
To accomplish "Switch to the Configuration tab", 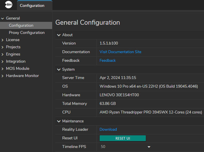I will (32, 5).
